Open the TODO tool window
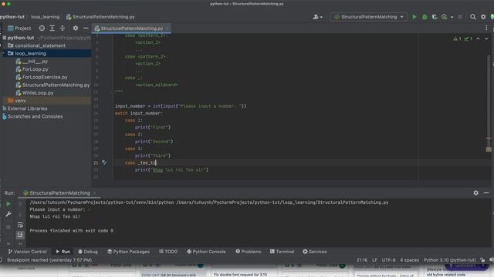Screen dimensions: 494x277 pyautogui.click(x=168, y=252)
